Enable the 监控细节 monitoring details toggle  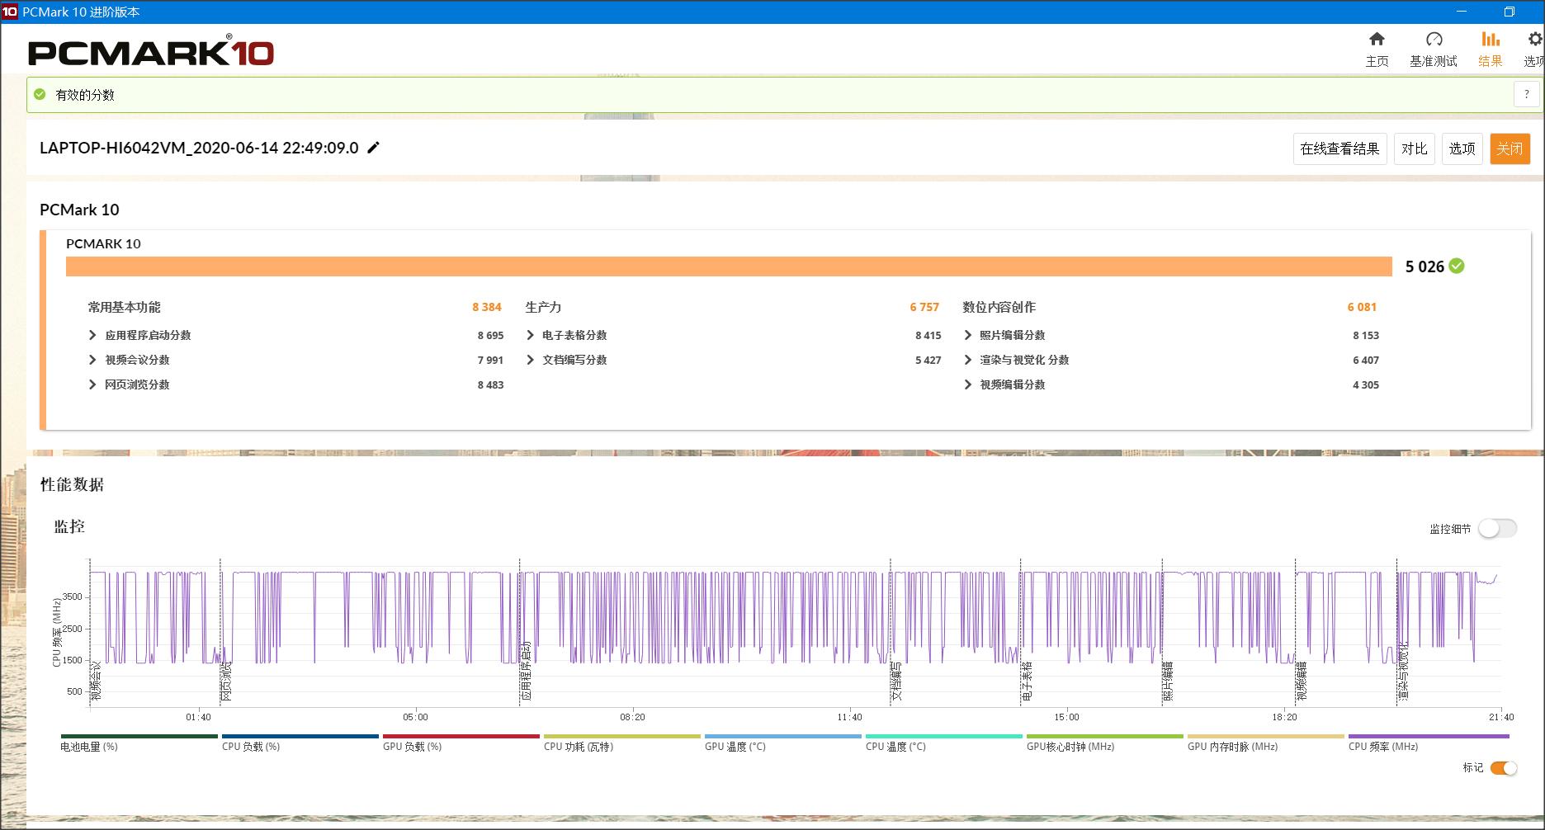pos(1497,528)
